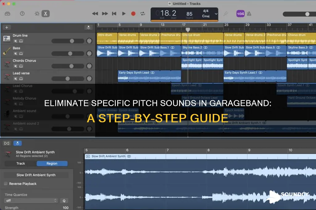
Task: Click the play icon on editor region header
Action: [x=88, y=156]
